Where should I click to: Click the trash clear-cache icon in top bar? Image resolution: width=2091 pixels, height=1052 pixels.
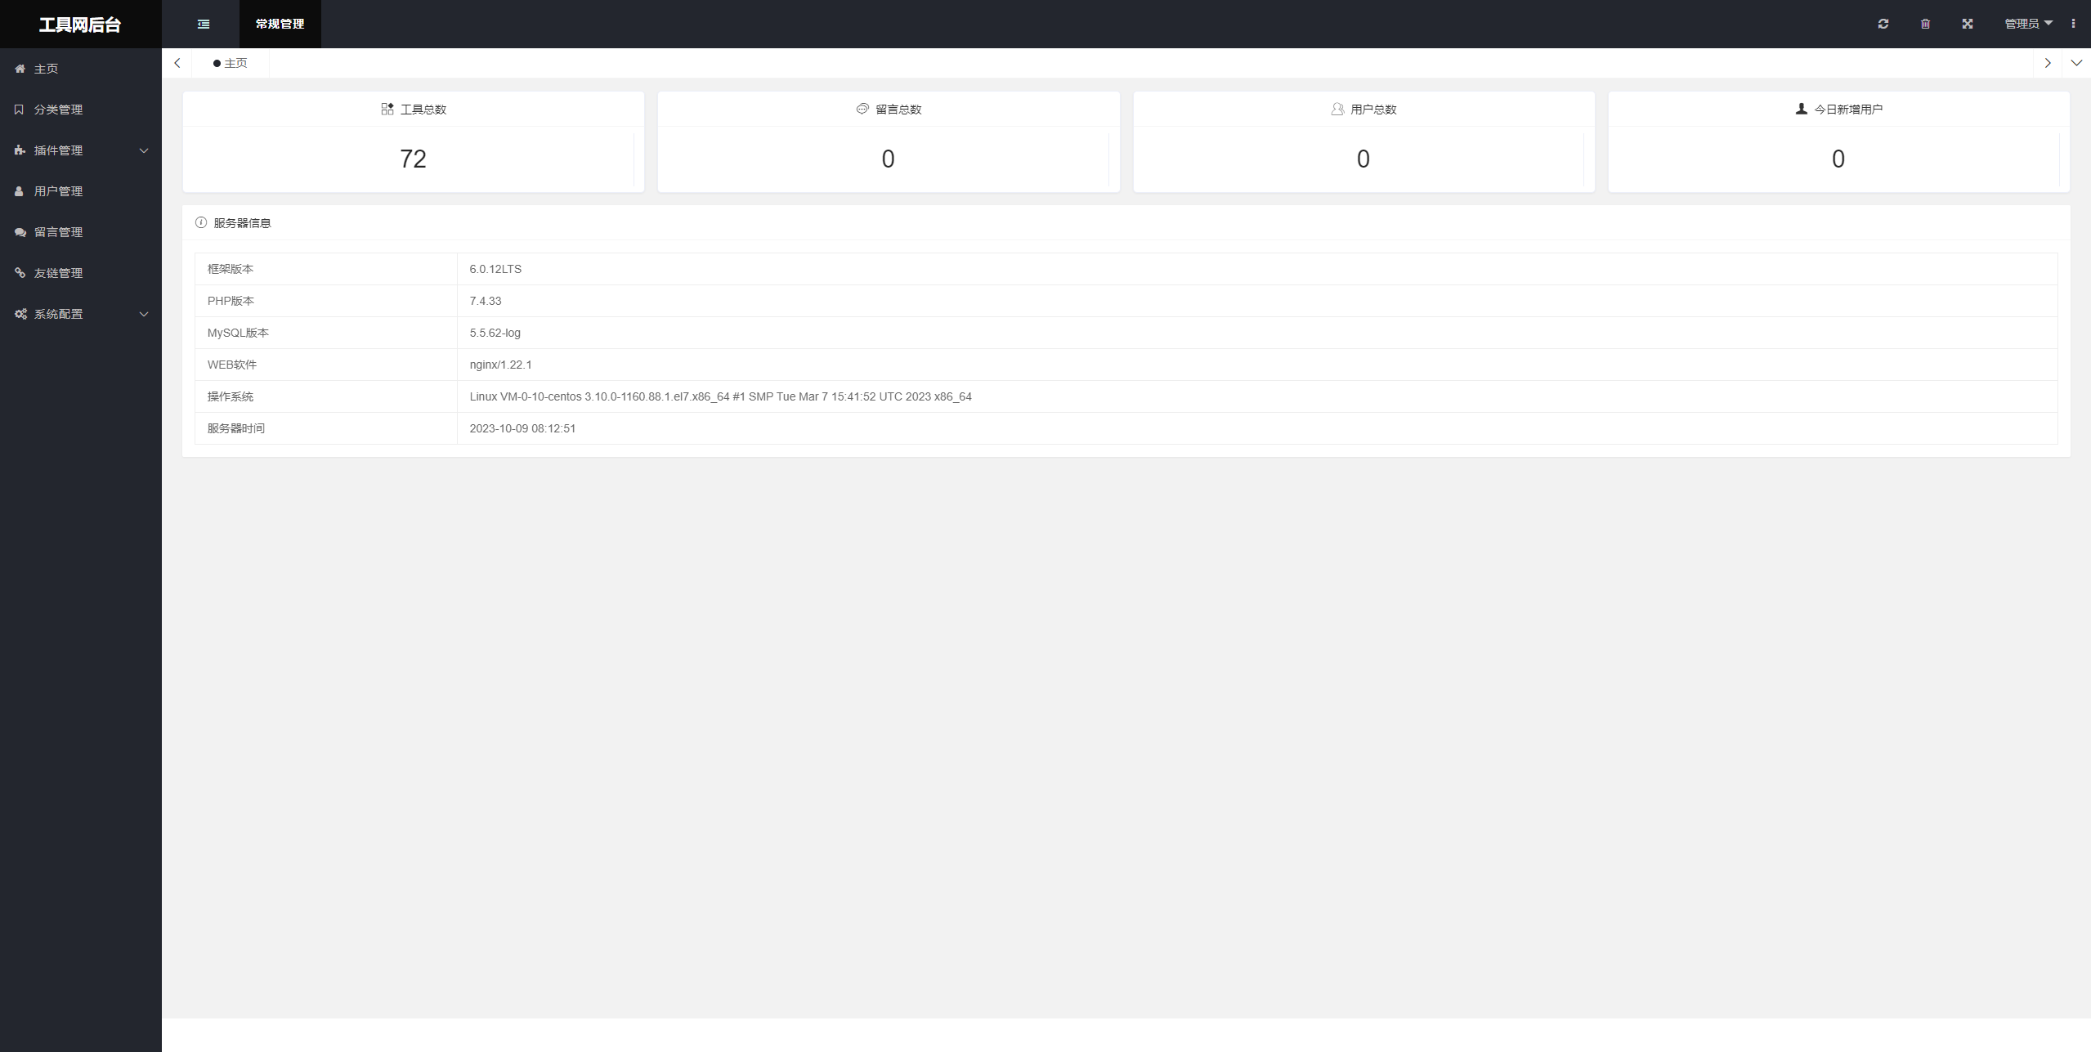tap(1925, 24)
